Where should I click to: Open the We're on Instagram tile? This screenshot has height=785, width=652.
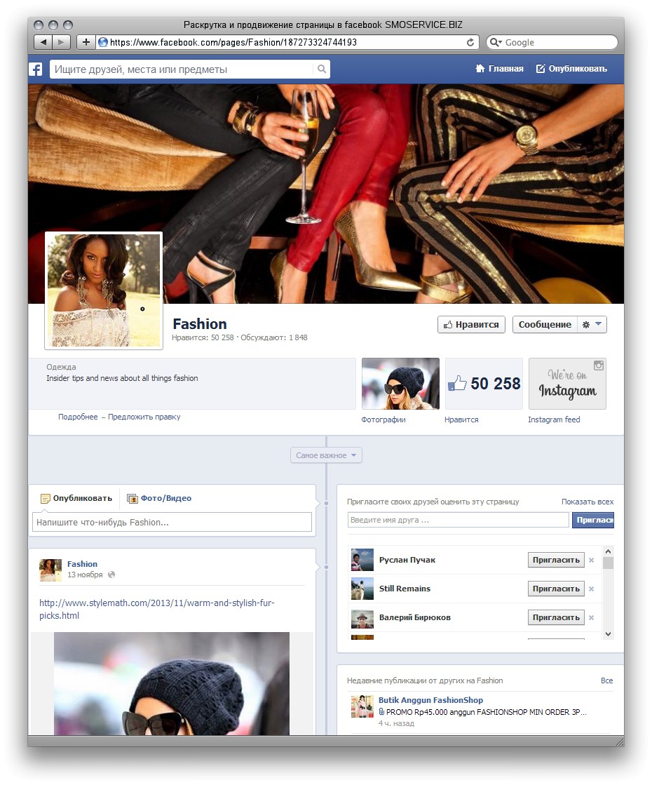(567, 384)
